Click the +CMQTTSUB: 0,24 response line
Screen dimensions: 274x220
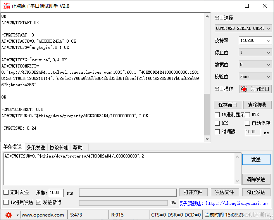click(x=19, y=128)
